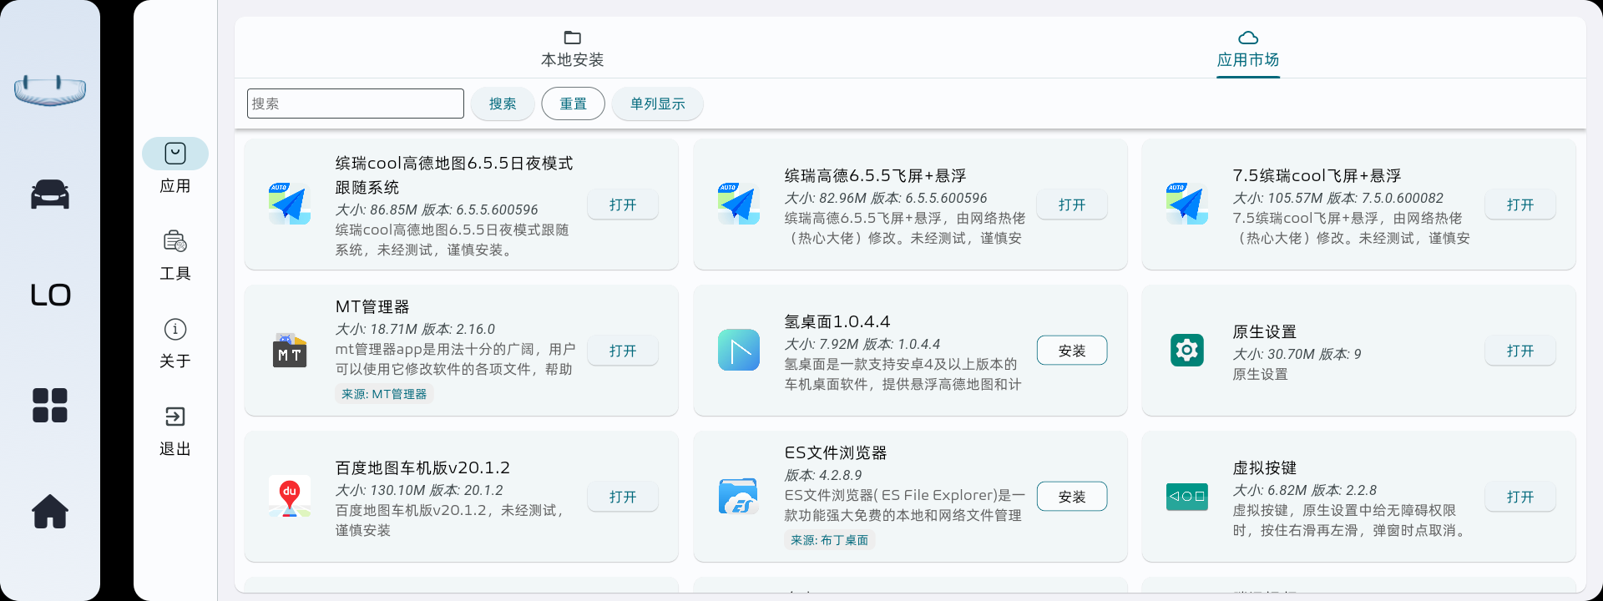This screenshot has height=601, width=1603.
Task: Click the 氢桌面 app icon
Action: 739,351
